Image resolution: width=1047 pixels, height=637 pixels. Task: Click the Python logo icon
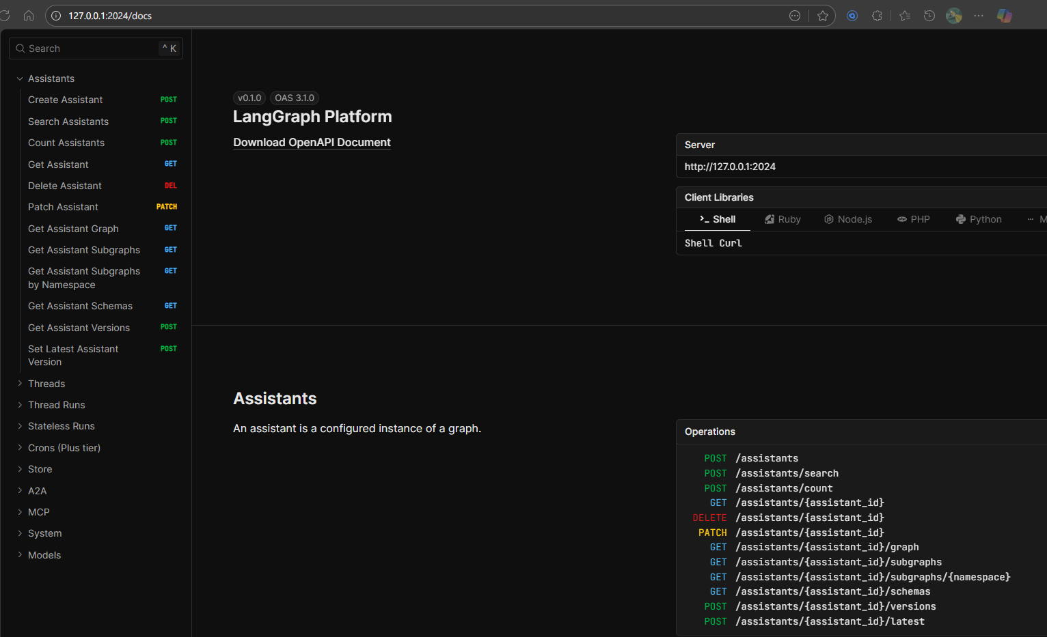961,219
